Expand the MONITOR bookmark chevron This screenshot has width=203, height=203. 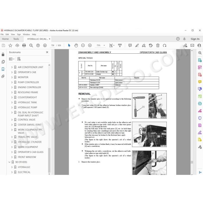click(x=12, y=77)
